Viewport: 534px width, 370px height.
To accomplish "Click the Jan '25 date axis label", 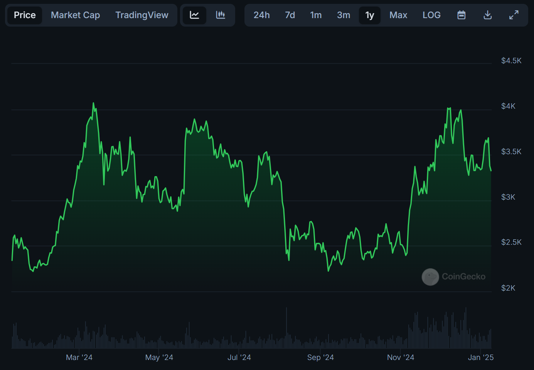I will point(481,357).
